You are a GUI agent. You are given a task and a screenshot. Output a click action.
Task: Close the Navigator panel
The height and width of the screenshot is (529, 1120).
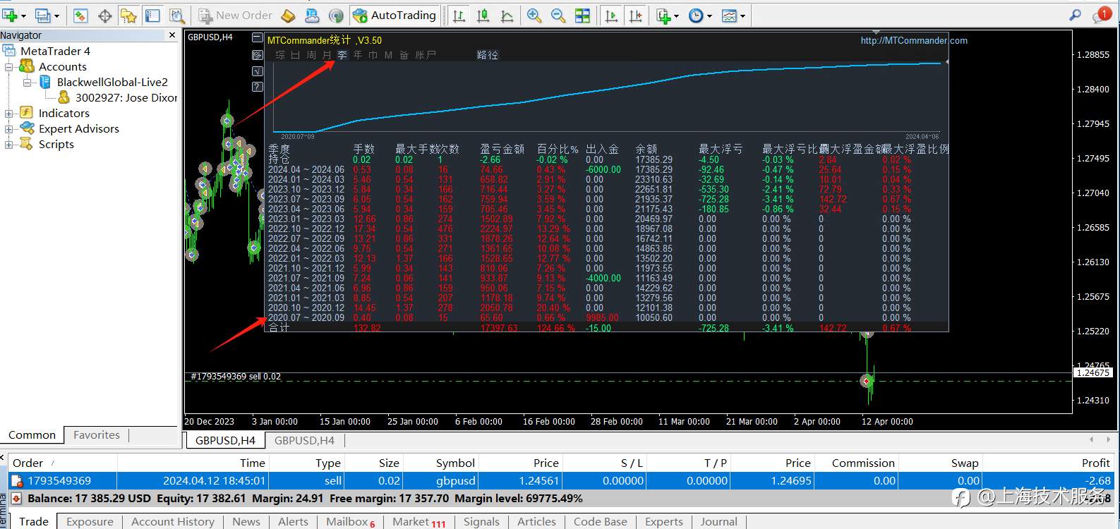pyautogui.click(x=172, y=35)
